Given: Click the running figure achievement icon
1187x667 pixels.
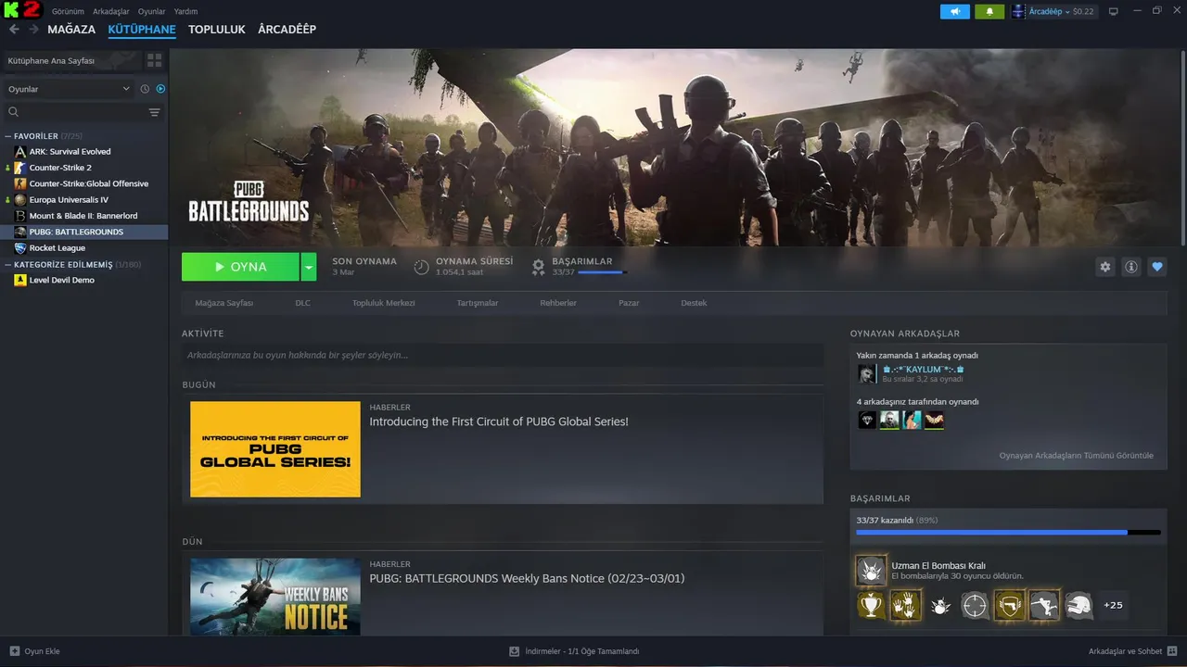Looking at the screenshot, I should [x=1044, y=606].
